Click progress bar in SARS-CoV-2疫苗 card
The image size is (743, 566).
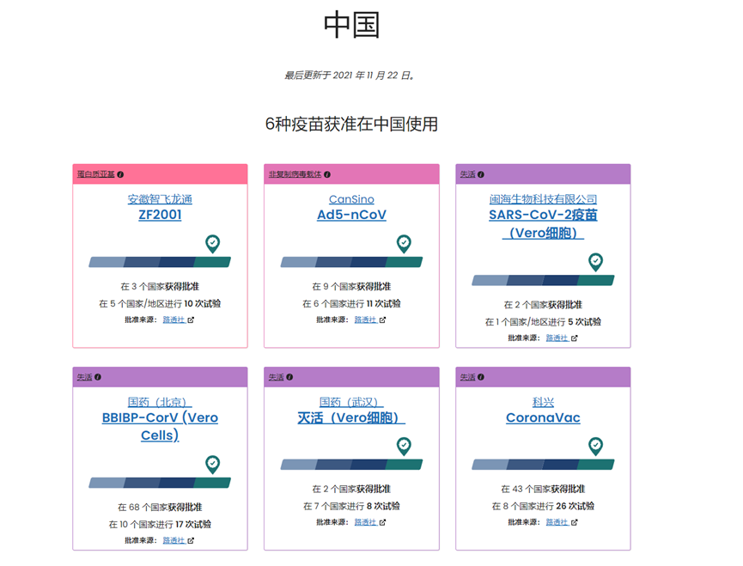[x=543, y=280]
